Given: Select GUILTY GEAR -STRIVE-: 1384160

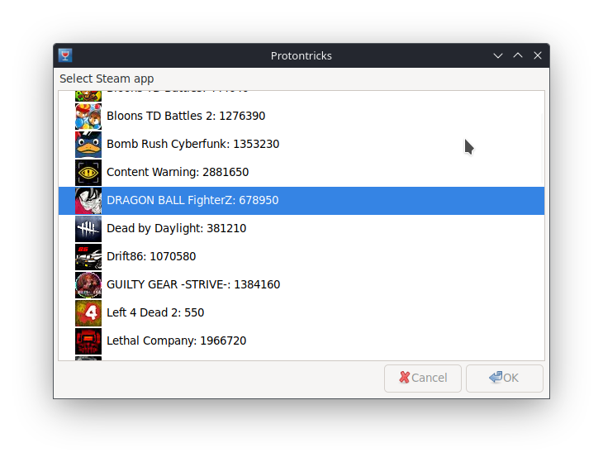Looking at the screenshot, I should coord(301,284).
